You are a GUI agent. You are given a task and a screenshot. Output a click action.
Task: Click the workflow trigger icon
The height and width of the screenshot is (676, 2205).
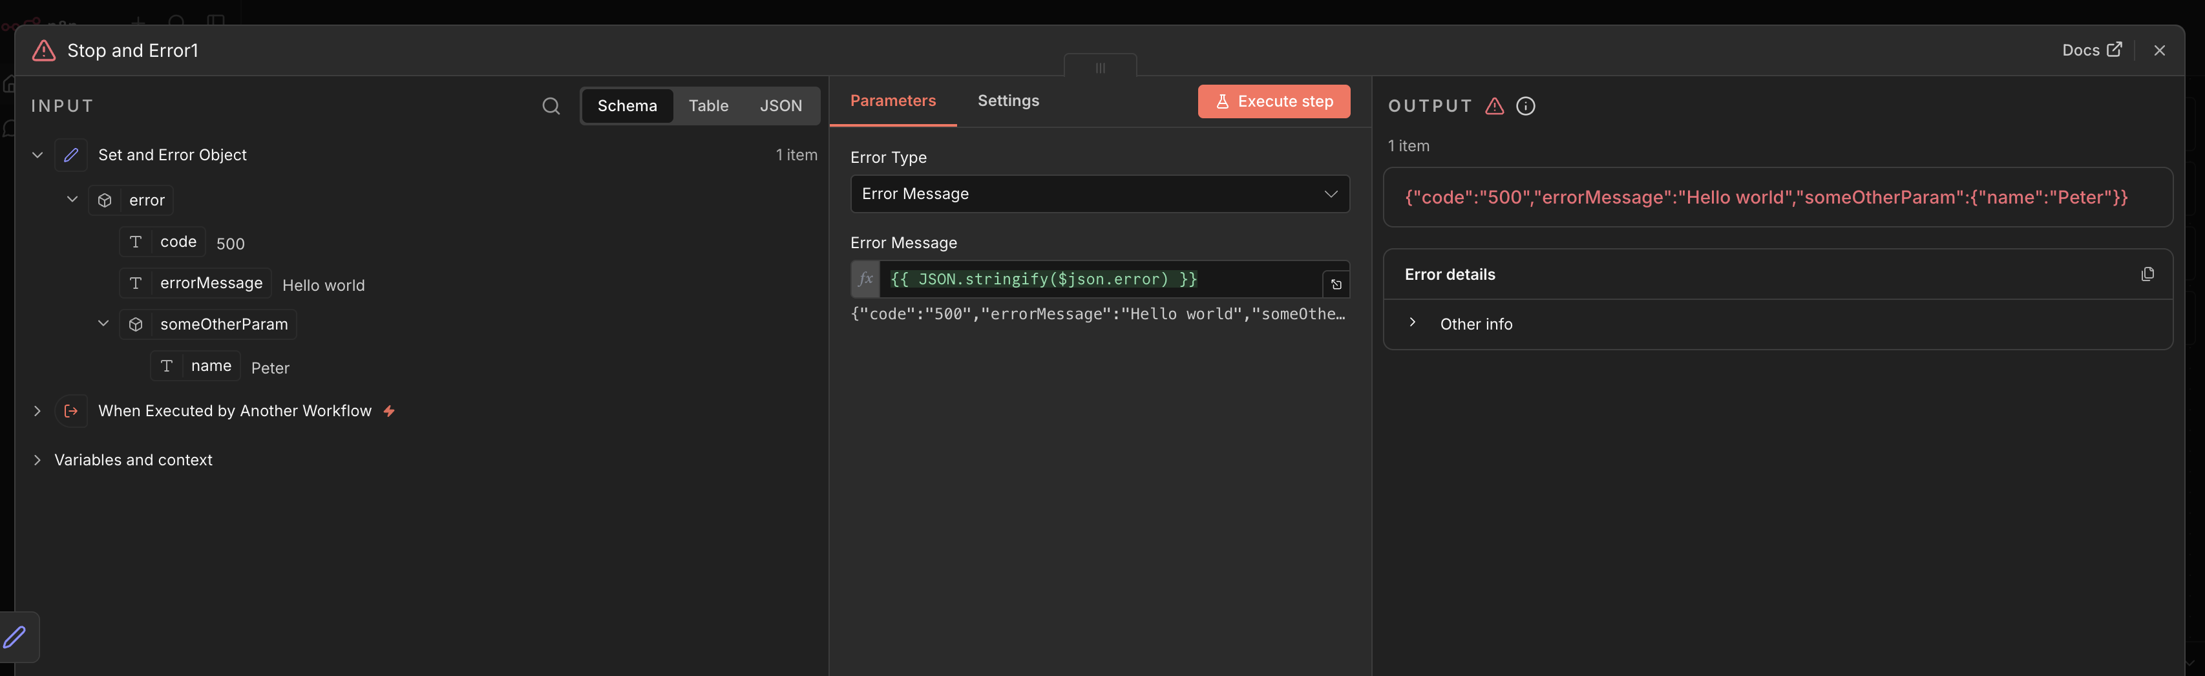tap(71, 411)
